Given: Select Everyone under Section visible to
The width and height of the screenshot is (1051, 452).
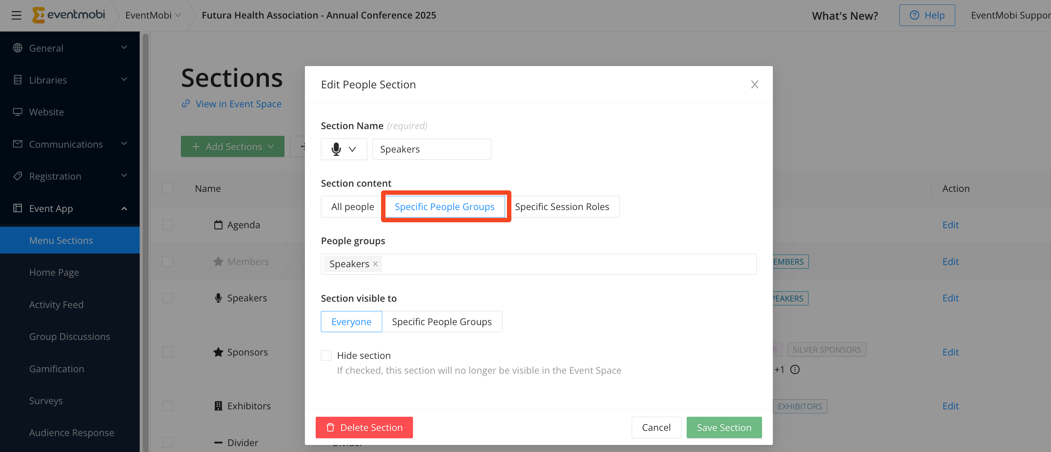Looking at the screenshot, I should (x=351, y=322).
